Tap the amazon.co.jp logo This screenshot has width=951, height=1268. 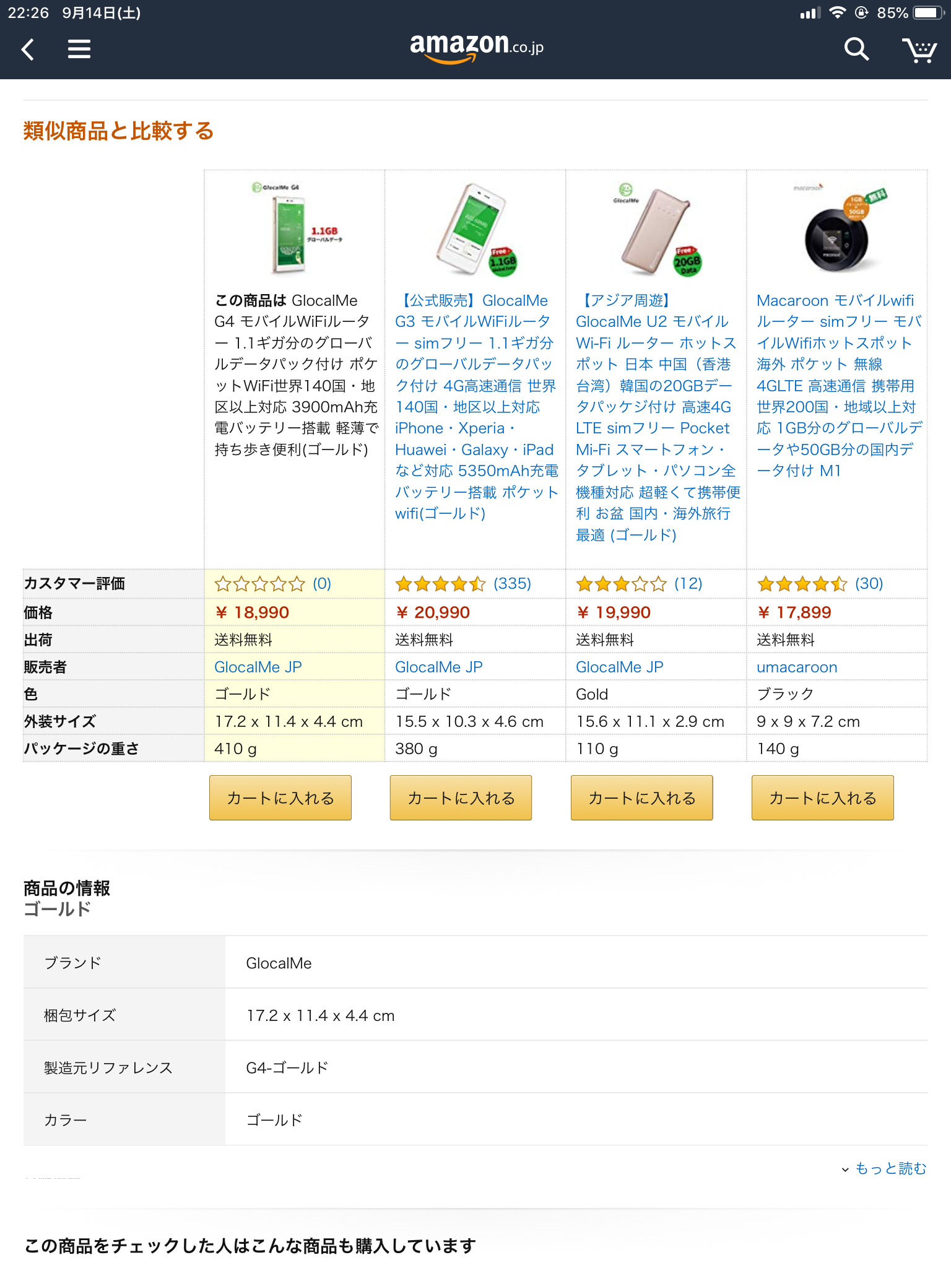[476, 48]
